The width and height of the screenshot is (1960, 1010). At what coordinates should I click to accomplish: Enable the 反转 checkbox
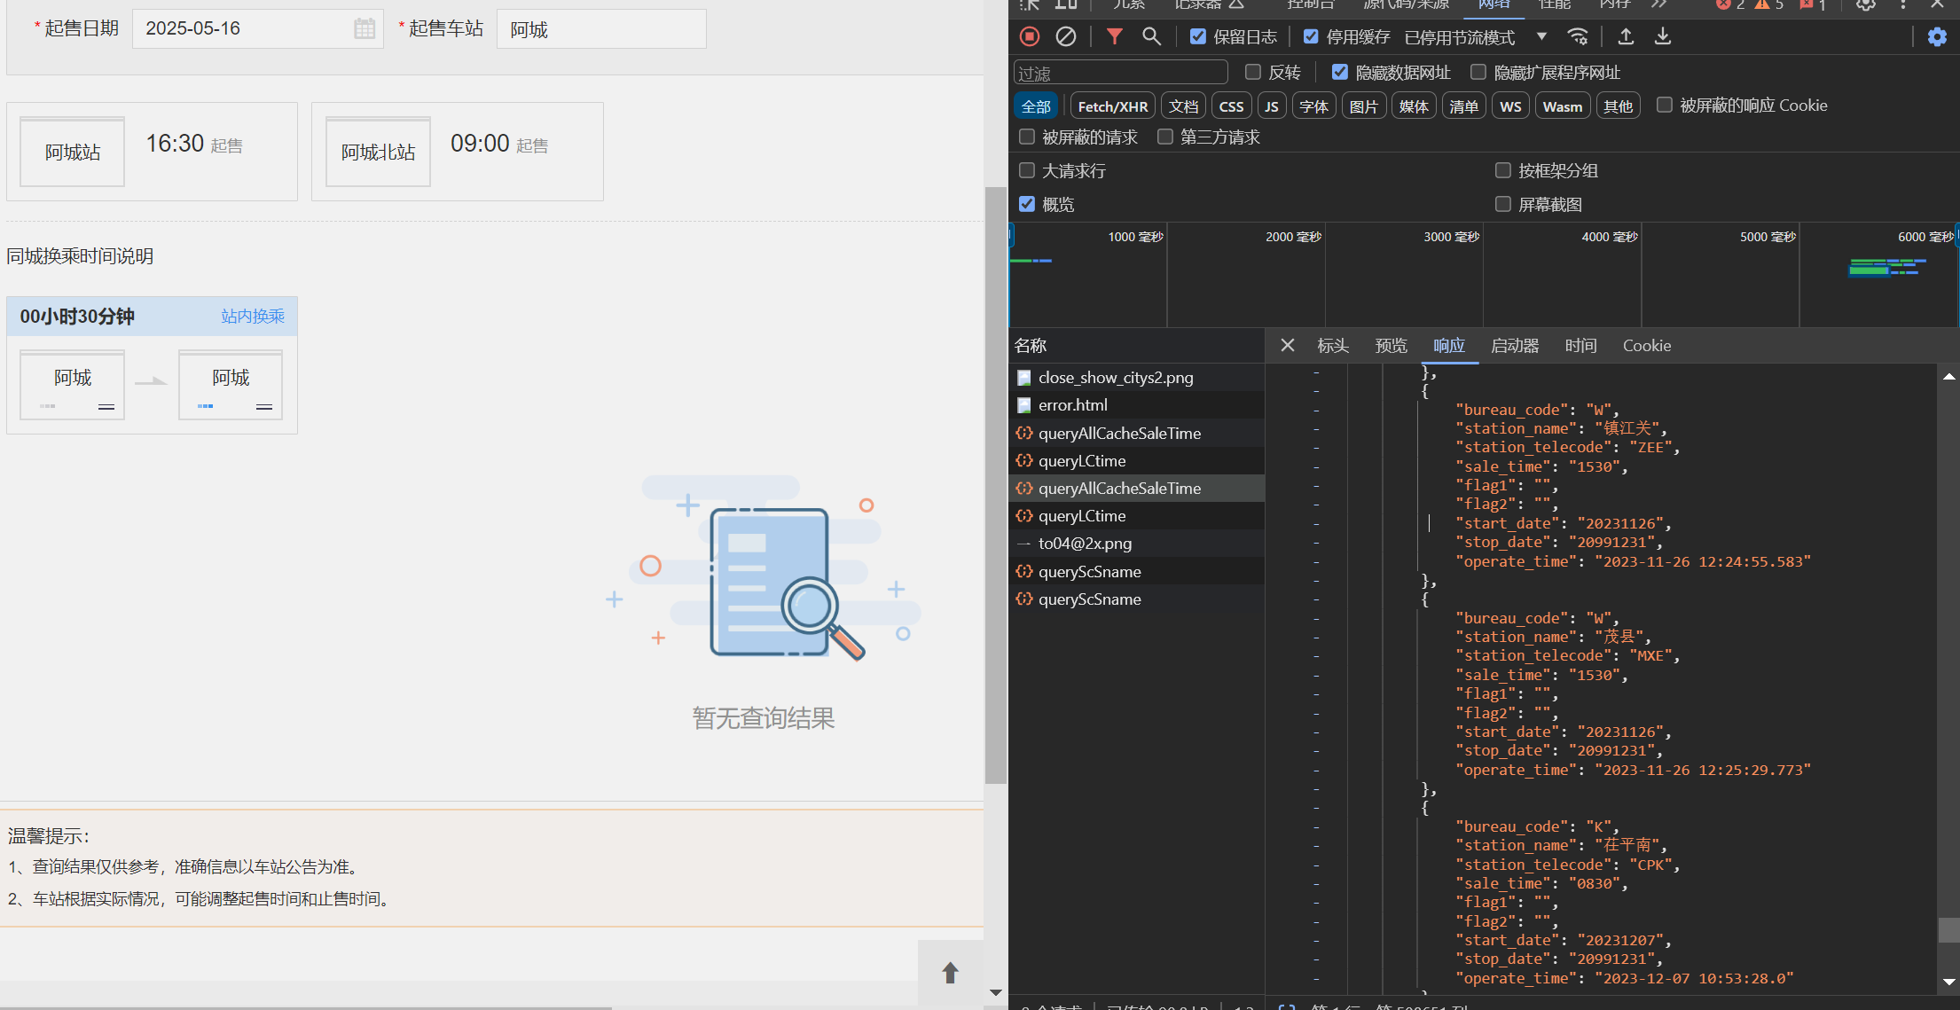point(1253,72)
